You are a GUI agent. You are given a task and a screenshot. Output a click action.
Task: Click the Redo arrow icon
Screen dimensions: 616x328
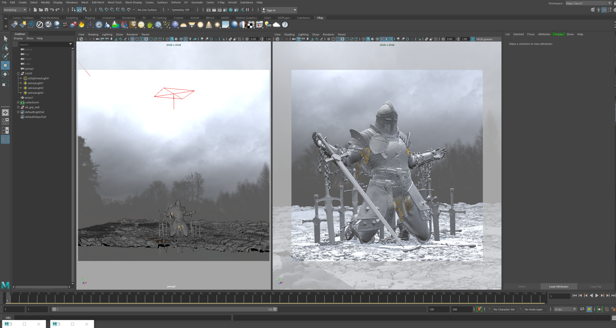tap(58, 10)
